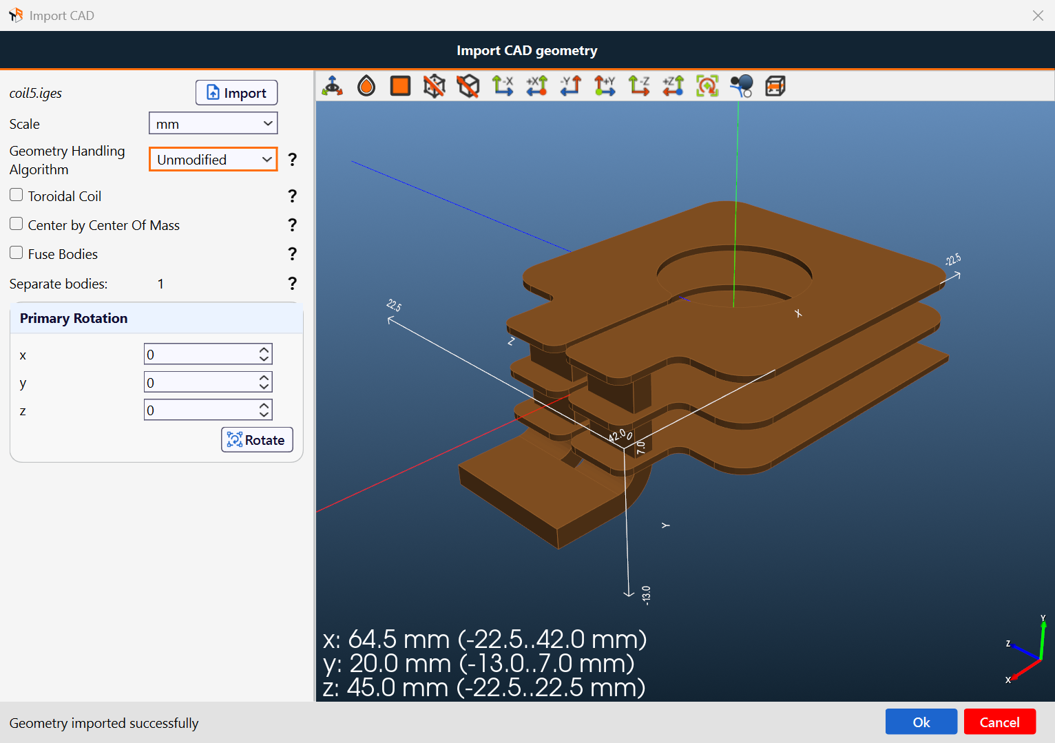Screen dimensions: 1055x743
Task: Click the y rotation spinner arrows
Action: tap(264, 382)
